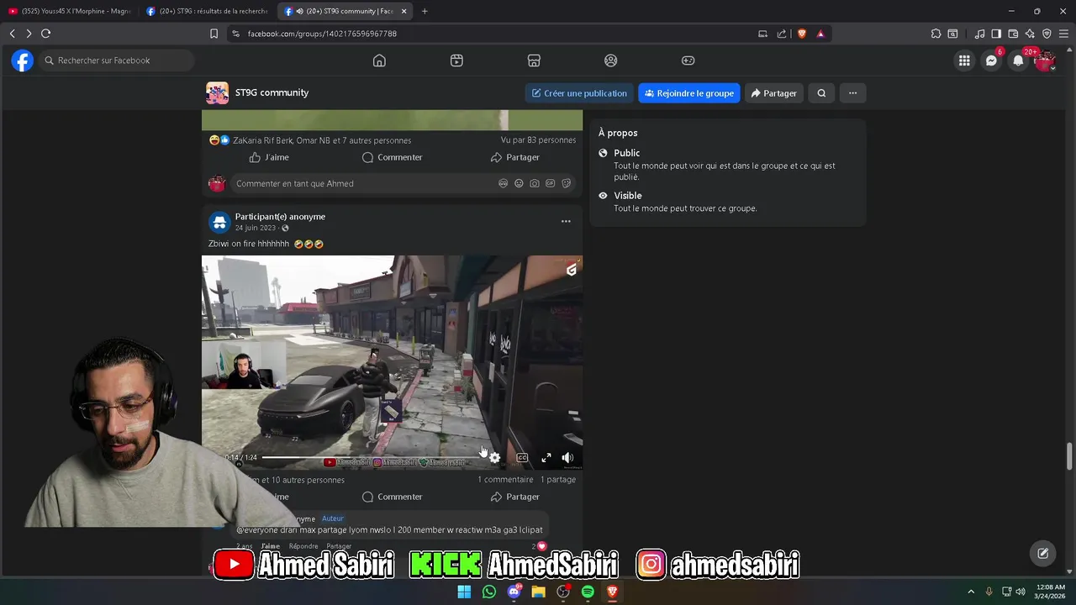This screenshot has width=1076, height=605.
Task: Open browser extensions puzzle icon
Action: click(x=936, y=34)
